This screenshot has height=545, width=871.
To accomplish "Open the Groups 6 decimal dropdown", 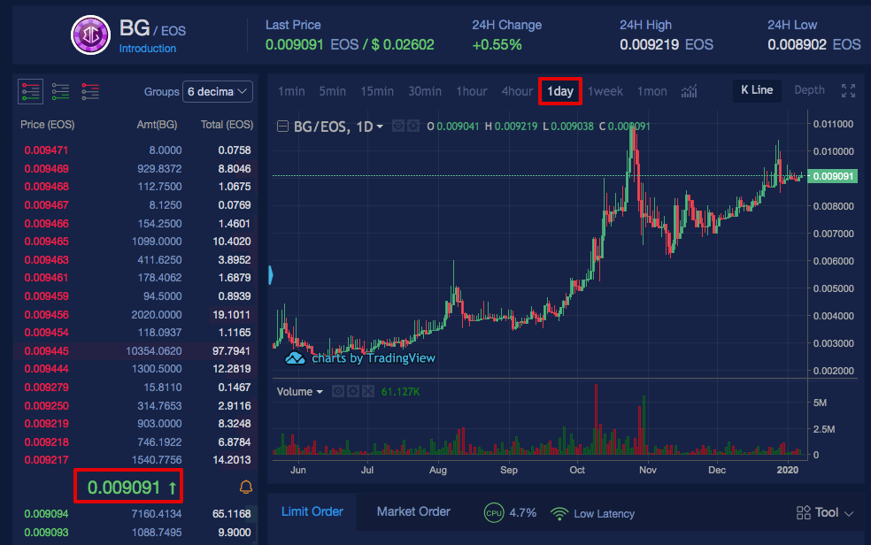I will coord(218,92).
